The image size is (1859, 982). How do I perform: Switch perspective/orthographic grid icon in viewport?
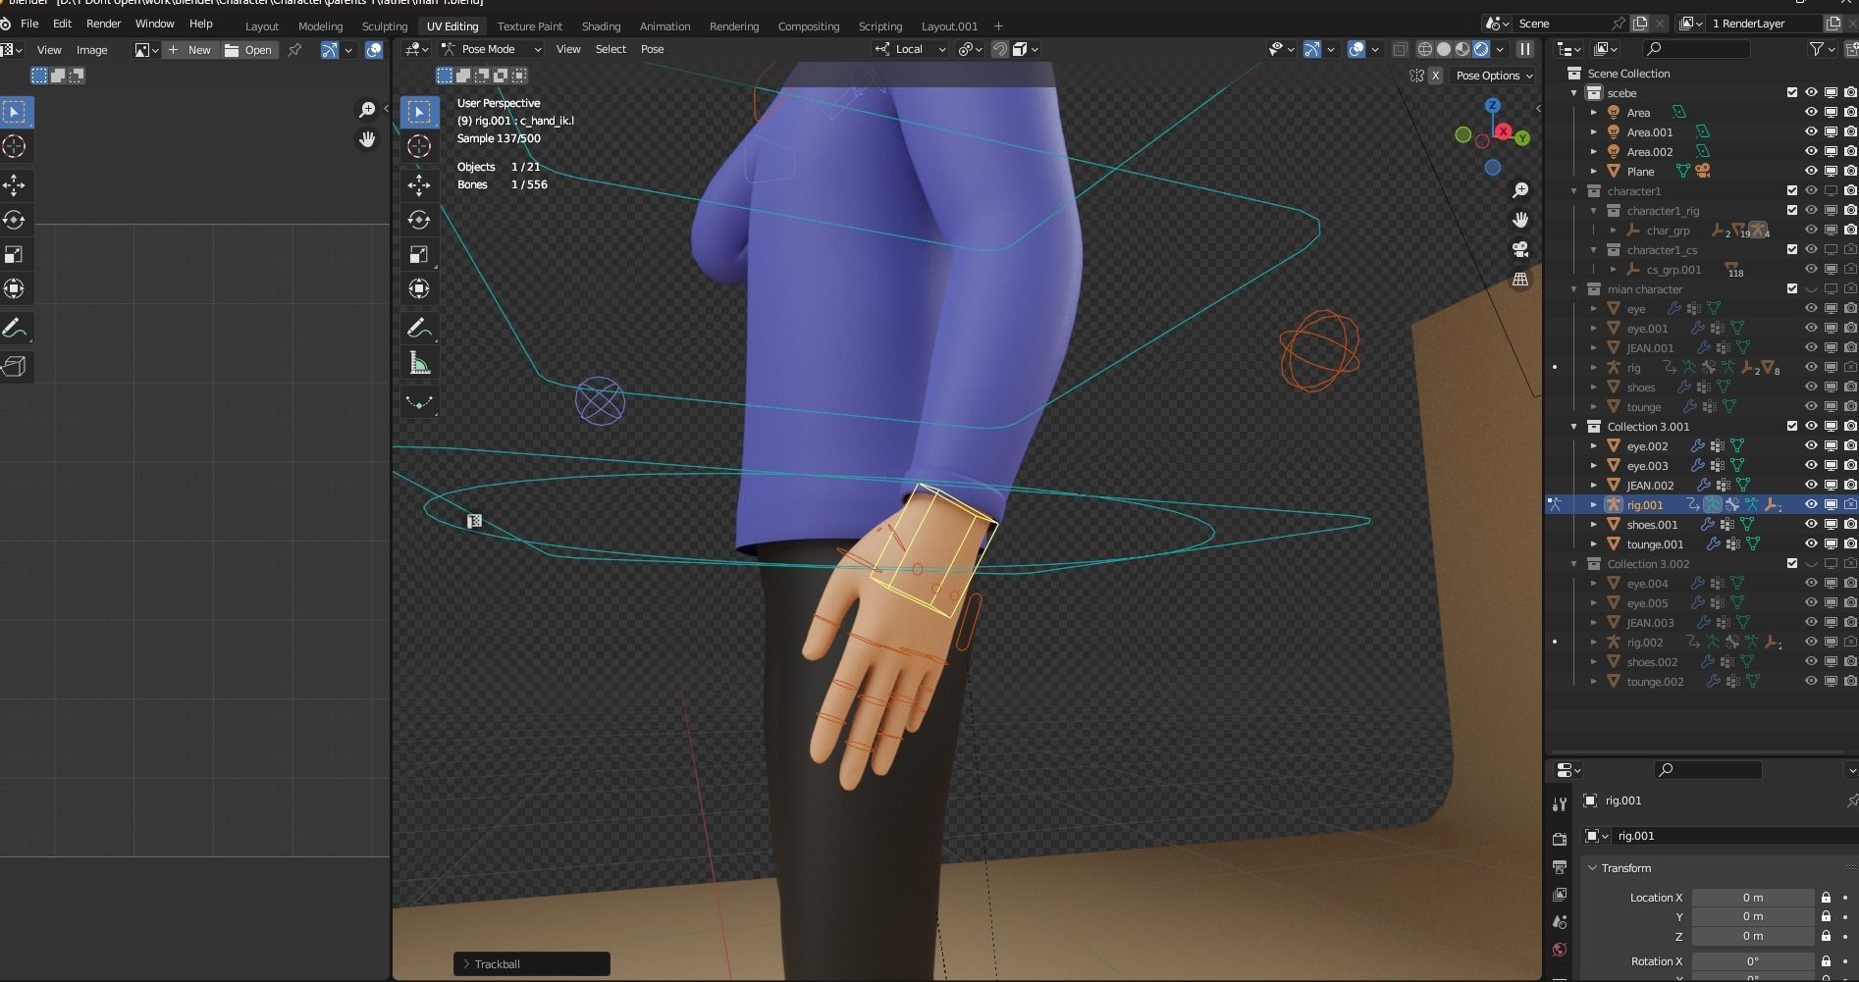pos(1520,280)
